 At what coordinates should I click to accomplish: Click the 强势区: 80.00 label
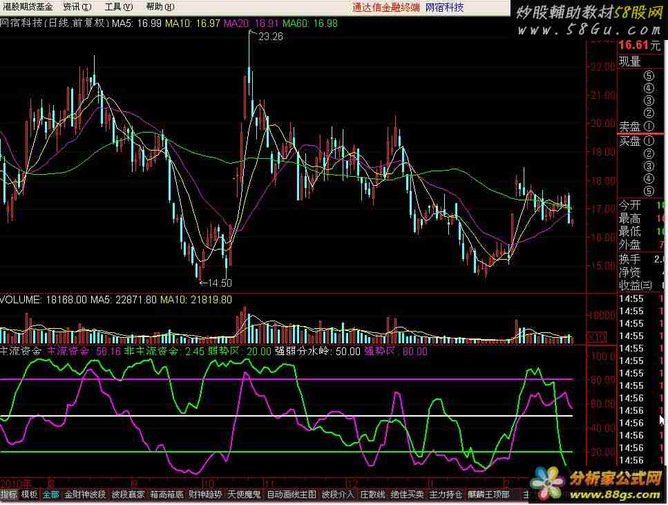click(x=396, y=351)
